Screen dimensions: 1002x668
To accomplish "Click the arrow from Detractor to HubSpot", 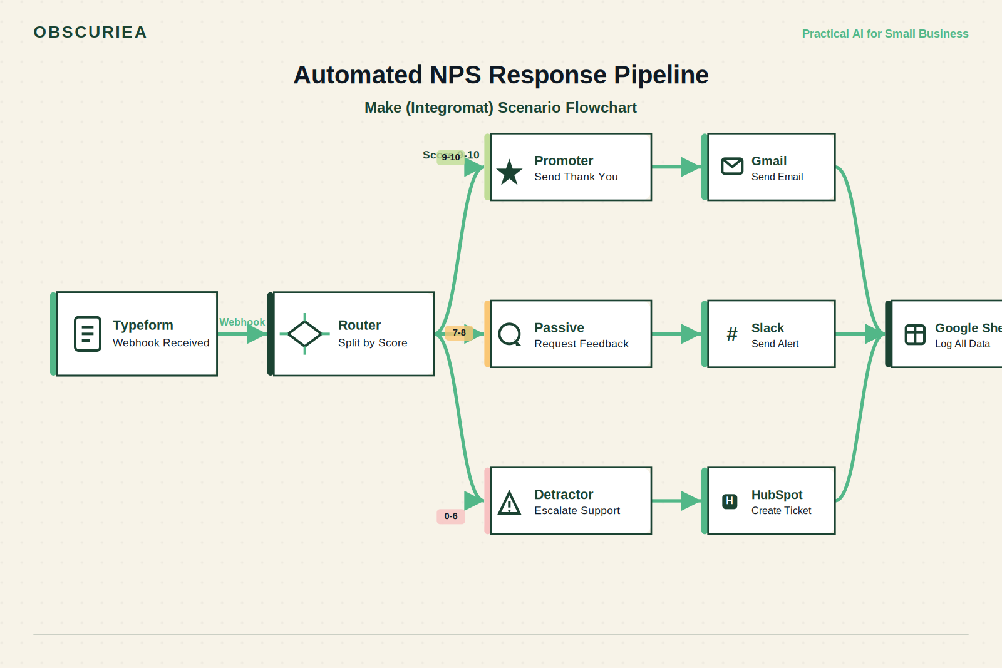I will click(x=676, y=501).
